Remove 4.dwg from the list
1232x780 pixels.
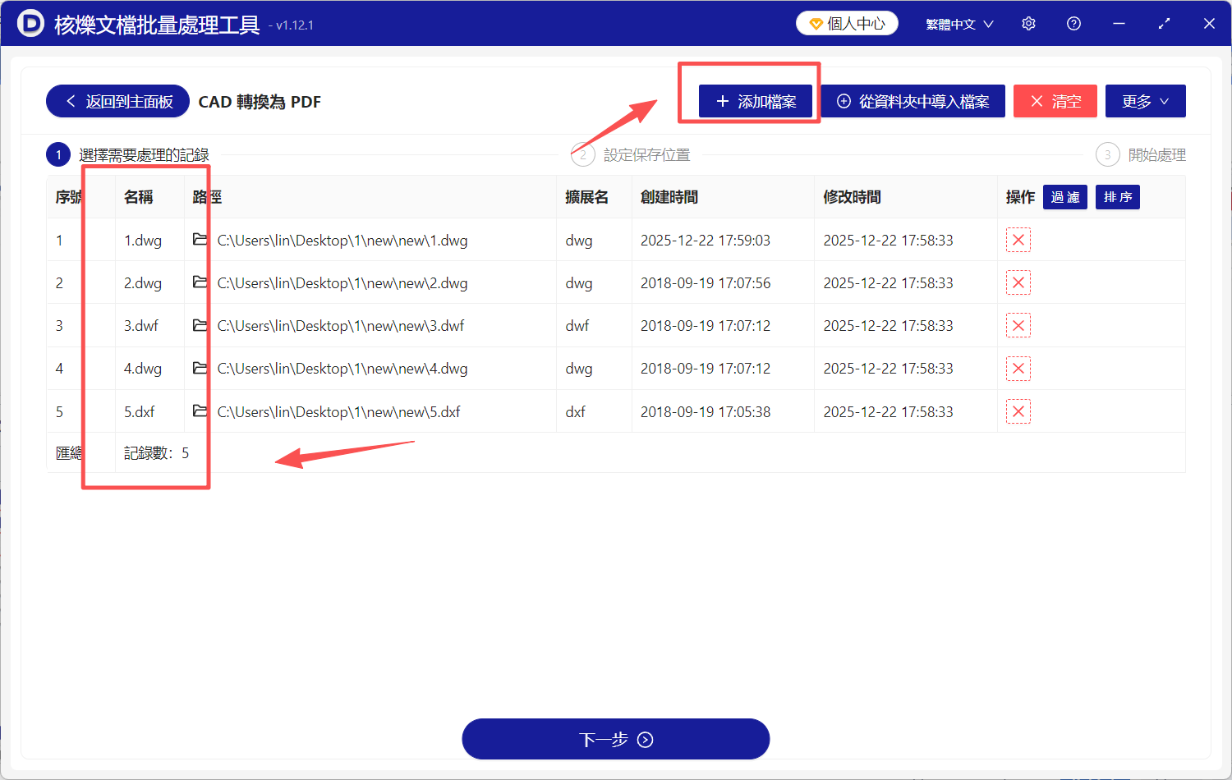coord(1018,368)
